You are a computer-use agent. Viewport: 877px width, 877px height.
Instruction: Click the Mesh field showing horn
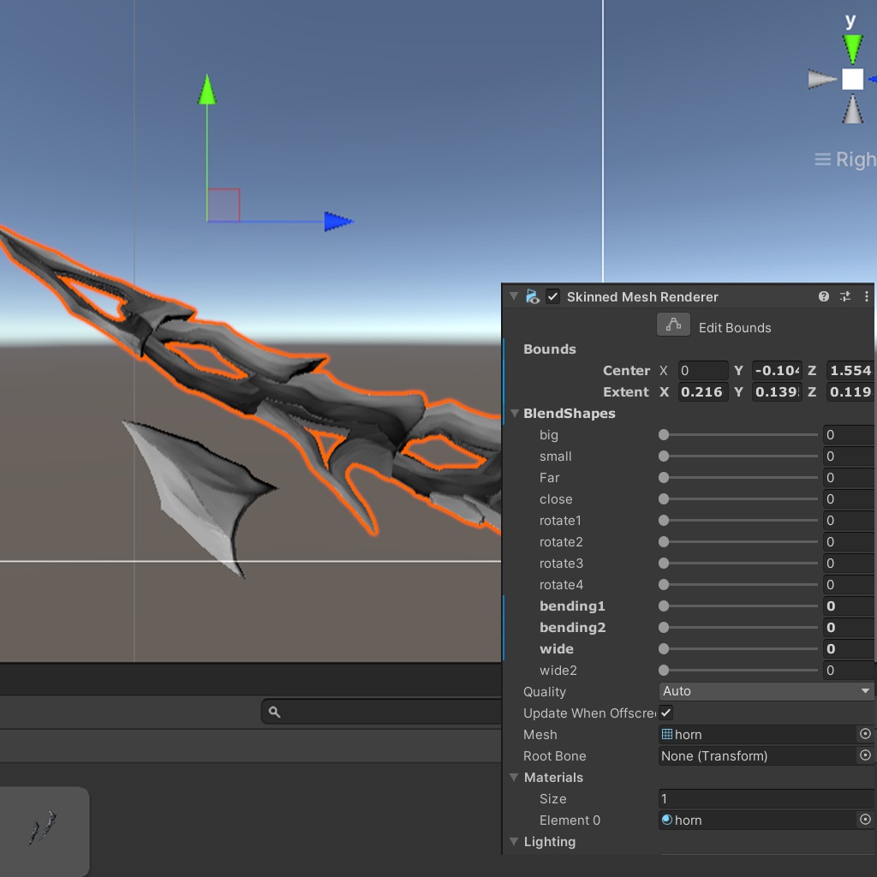point(758,734)
